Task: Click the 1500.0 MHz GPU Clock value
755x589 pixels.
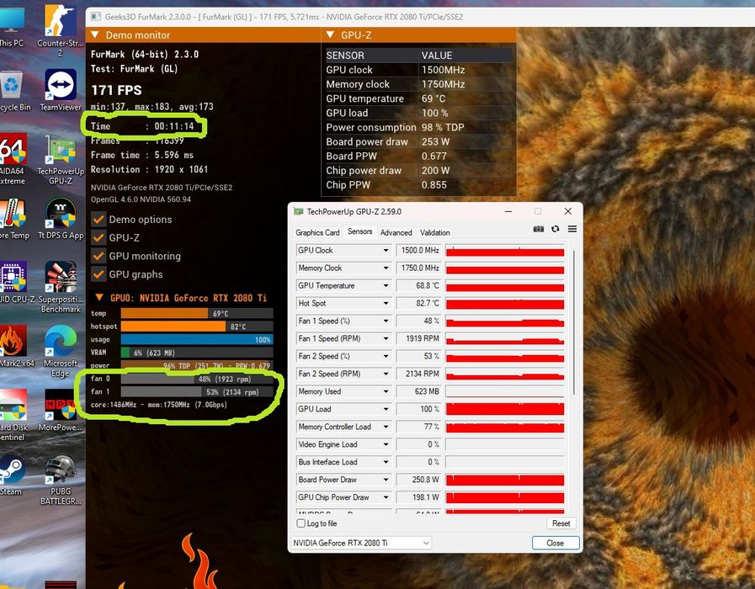Action: (418, 250)
